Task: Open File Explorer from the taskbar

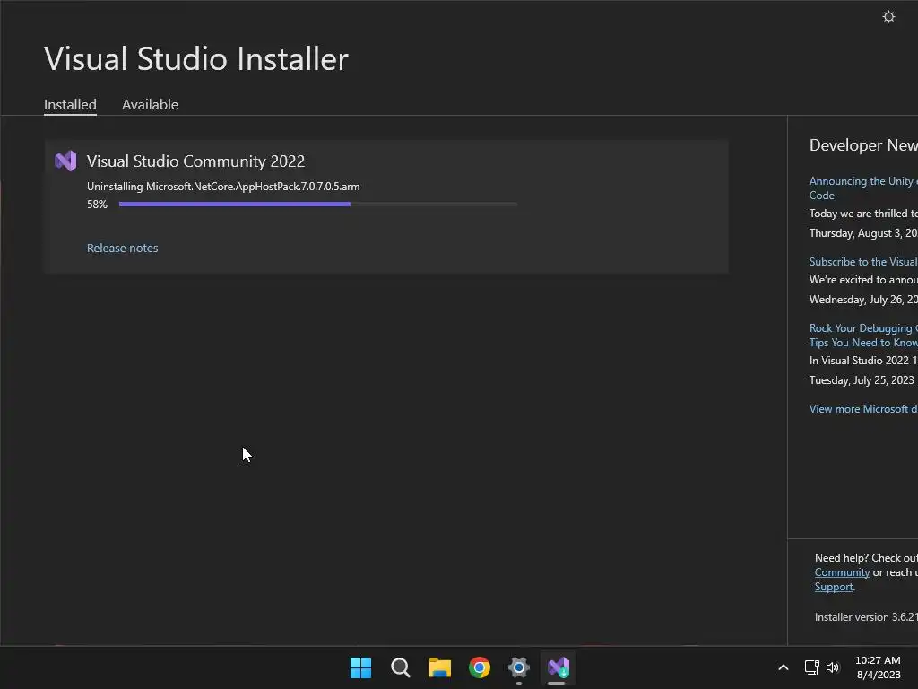Action: (439, 667)
